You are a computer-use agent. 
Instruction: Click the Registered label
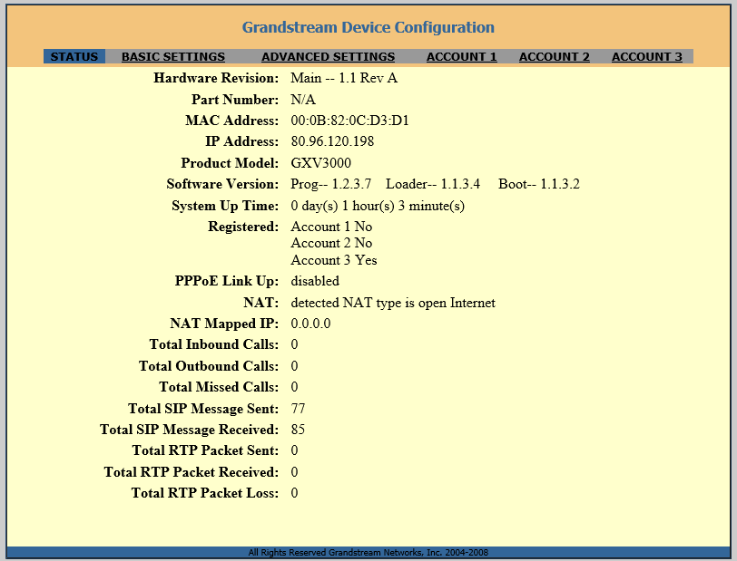point(243,227)
